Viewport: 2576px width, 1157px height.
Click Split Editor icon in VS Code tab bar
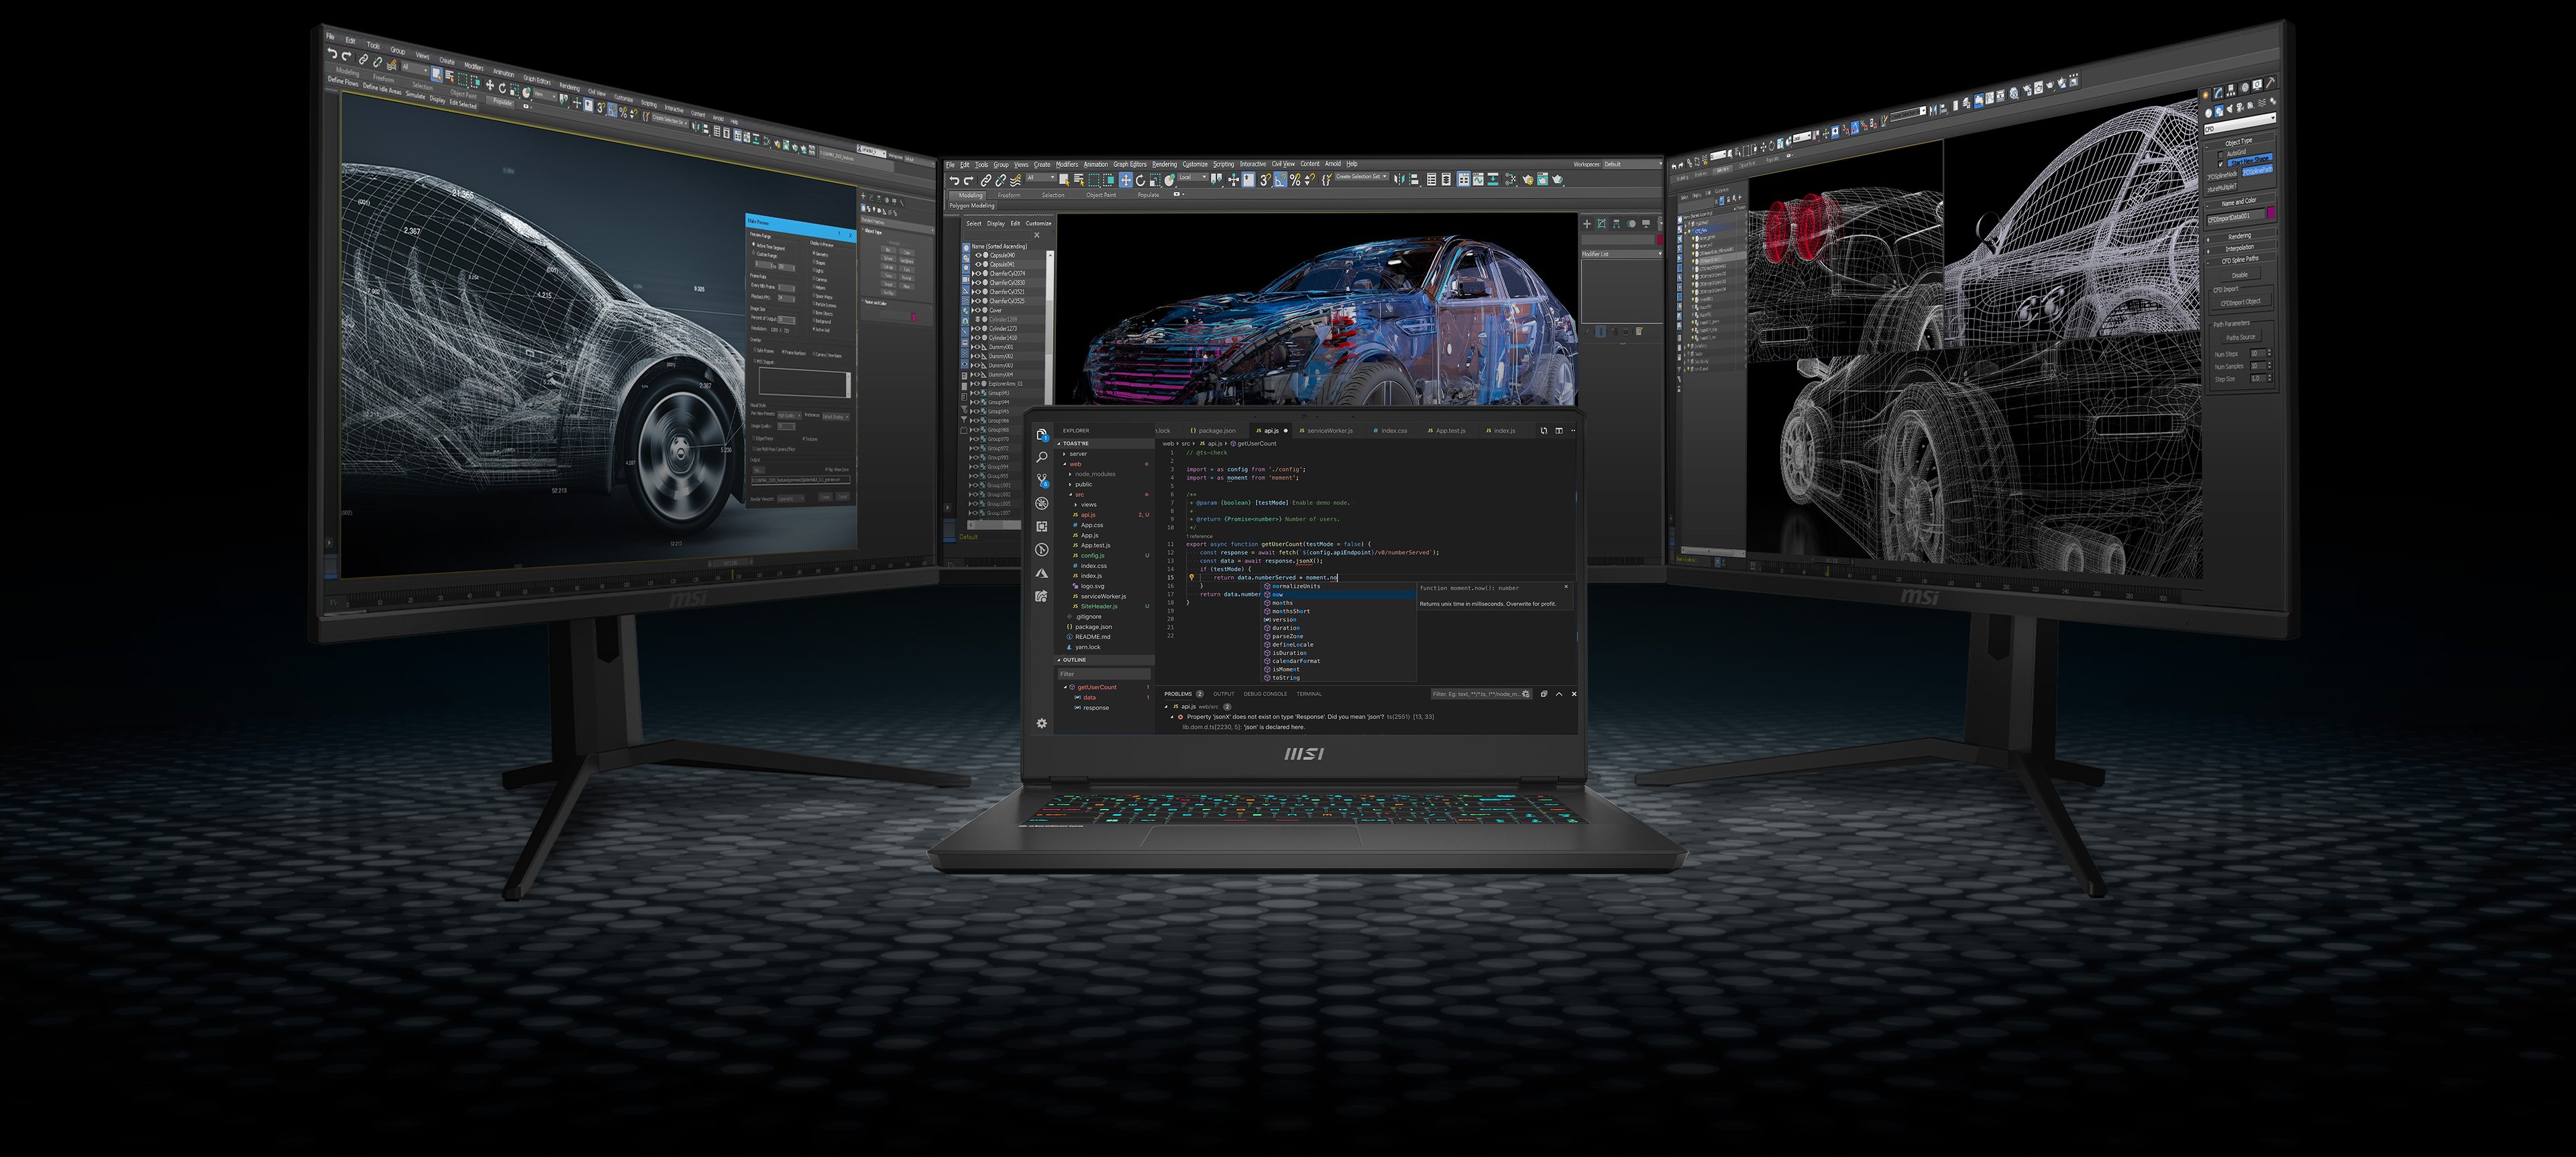coord(1559,431)
